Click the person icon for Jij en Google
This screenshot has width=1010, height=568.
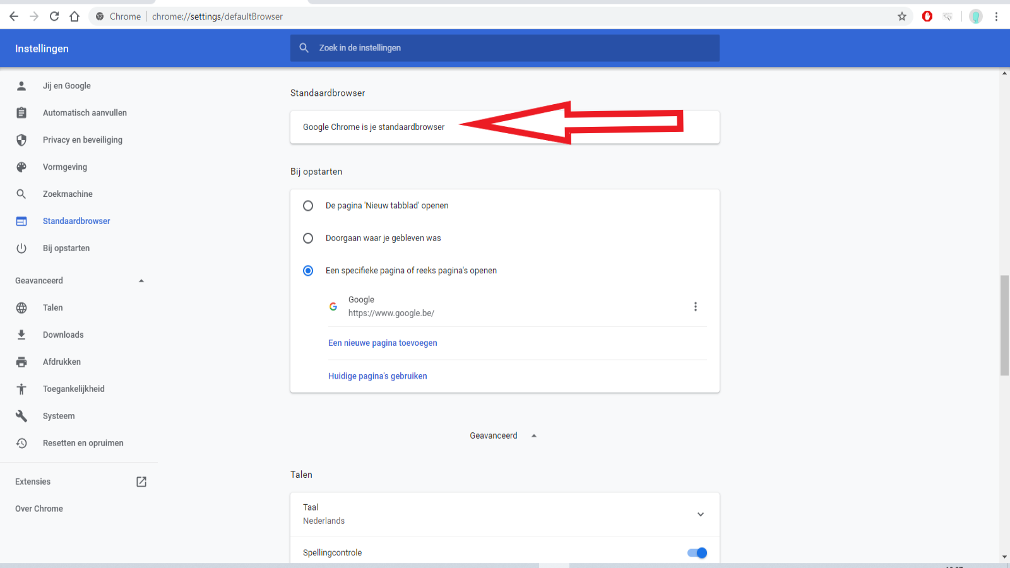click(x=21, y=86)
